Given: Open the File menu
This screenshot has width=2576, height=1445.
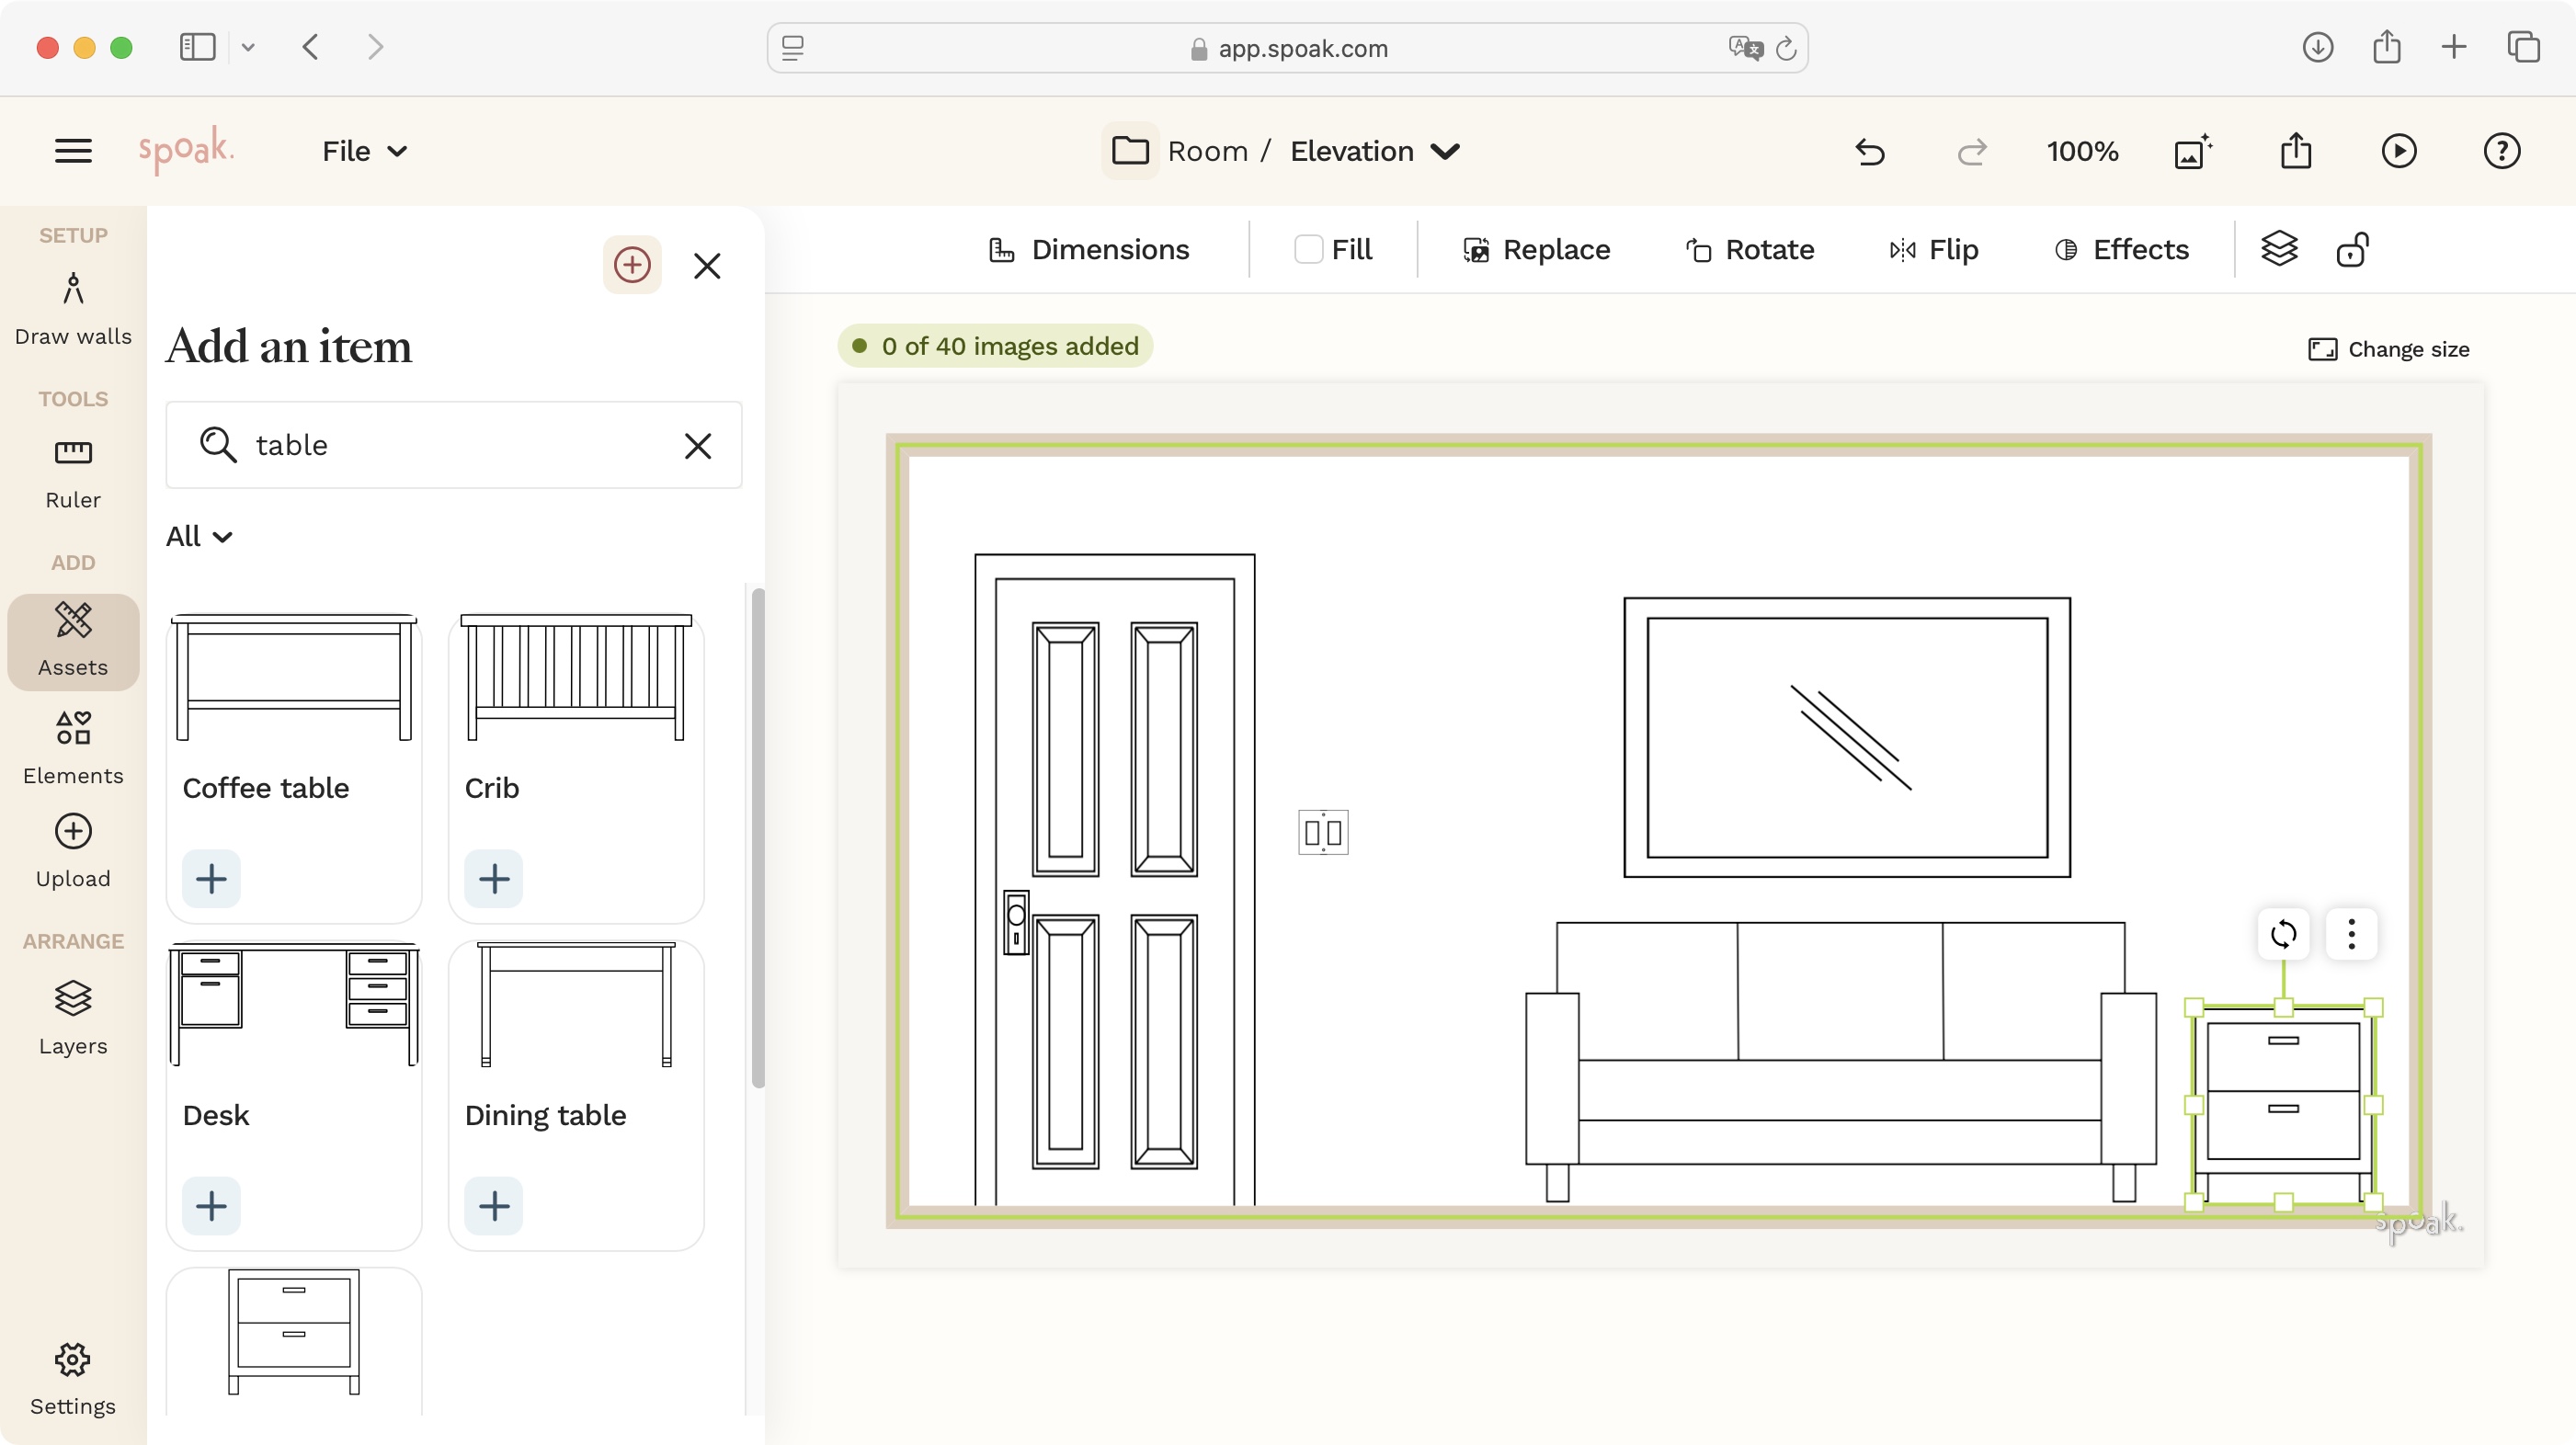Looking at the screenshot, I should click(x=363, y=152).
